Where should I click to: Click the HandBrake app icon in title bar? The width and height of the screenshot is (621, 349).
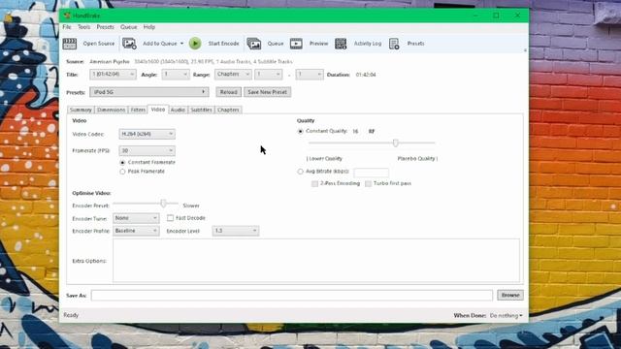[67, 16]
